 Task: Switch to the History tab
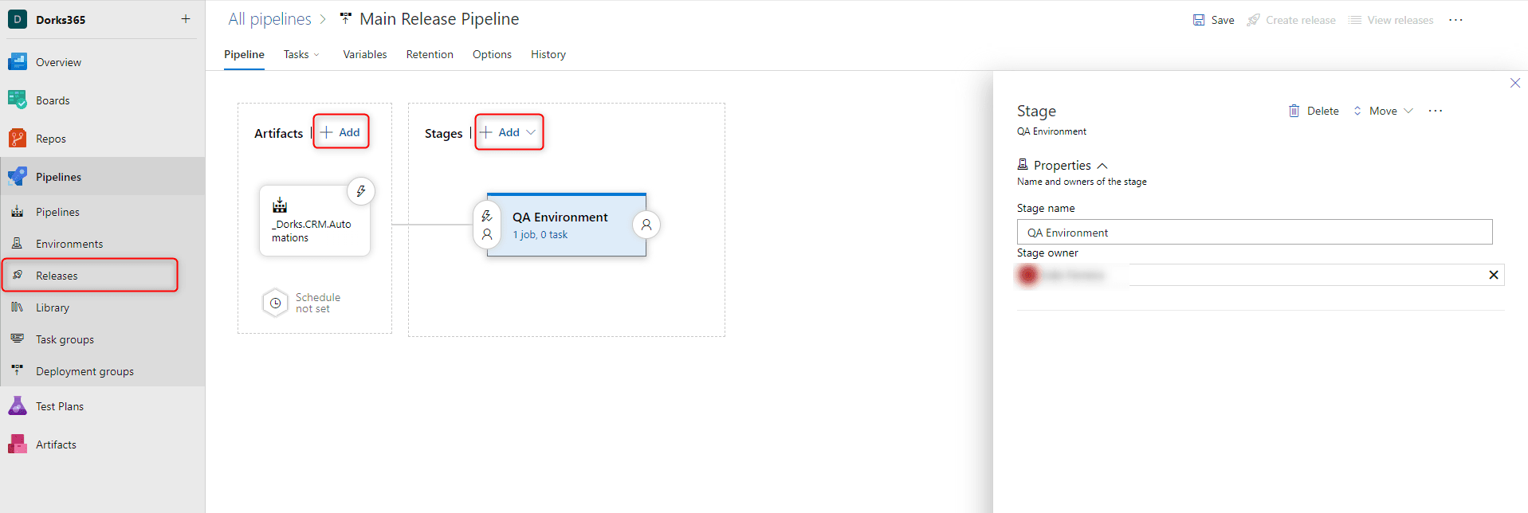(548, 54)
